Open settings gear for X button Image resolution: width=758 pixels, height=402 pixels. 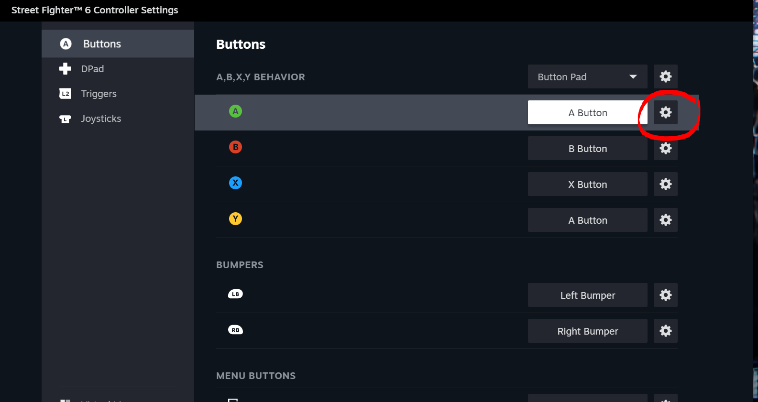click(x=665, y=184)
